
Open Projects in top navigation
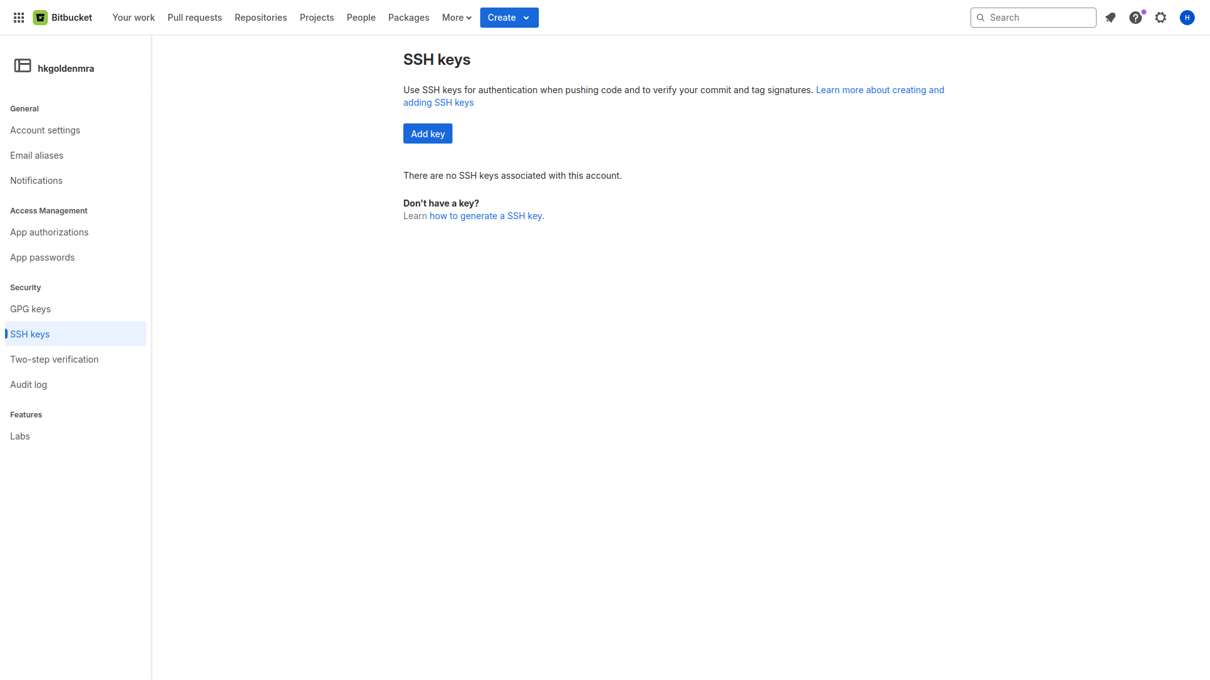[317, 18]
